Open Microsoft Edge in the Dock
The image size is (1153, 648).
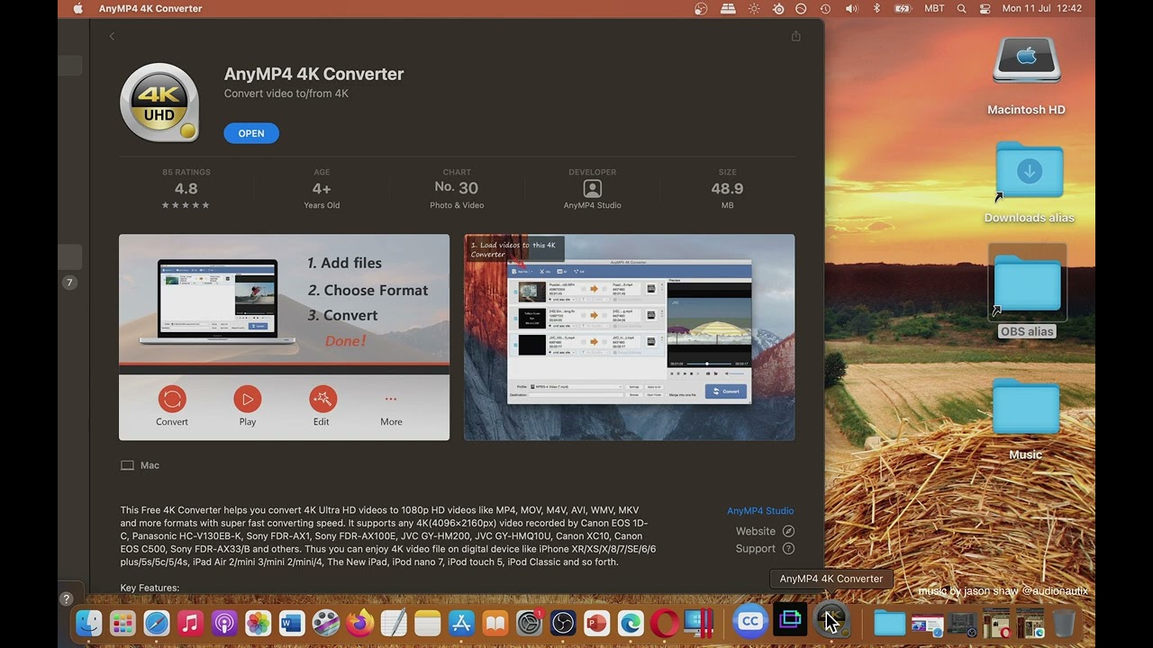pyautogui.click(x=631, y=623)
